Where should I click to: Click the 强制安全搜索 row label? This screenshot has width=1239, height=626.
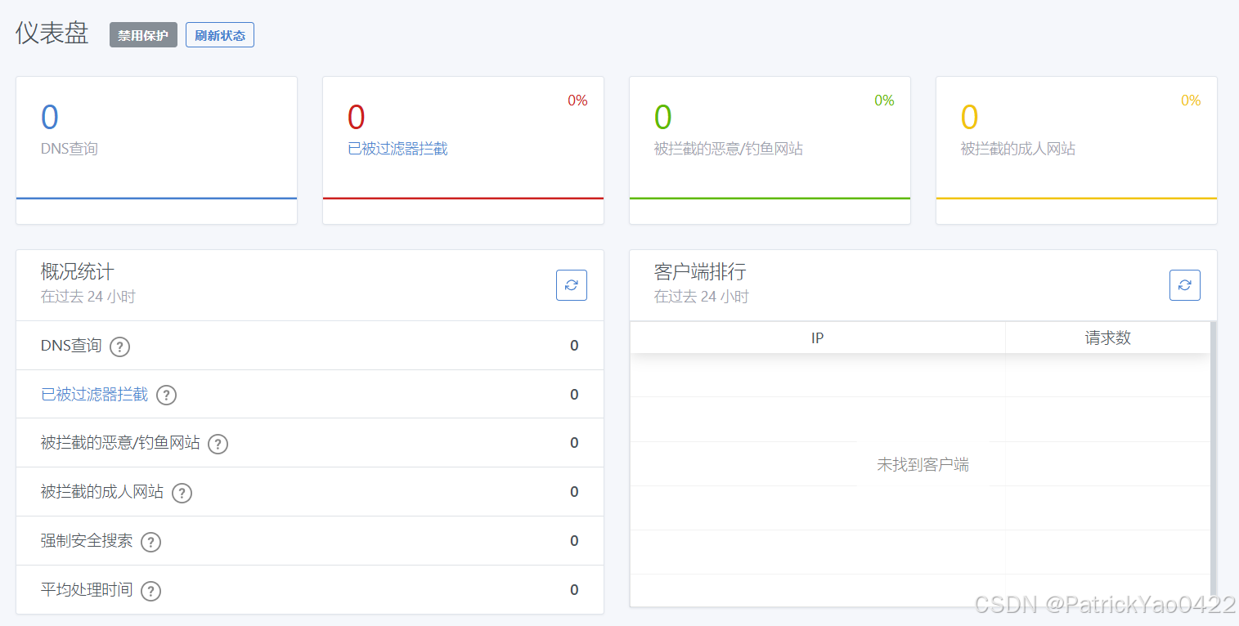pos(87,541)
